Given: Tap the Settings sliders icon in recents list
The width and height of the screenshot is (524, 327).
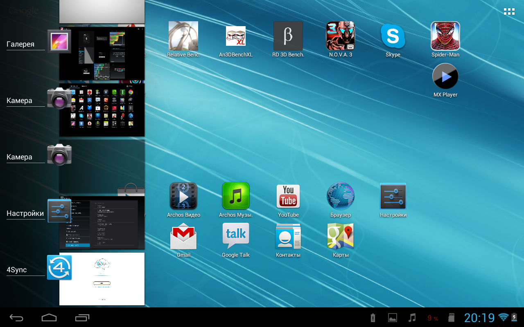Looking at the screenshot, I should [59, 211].
